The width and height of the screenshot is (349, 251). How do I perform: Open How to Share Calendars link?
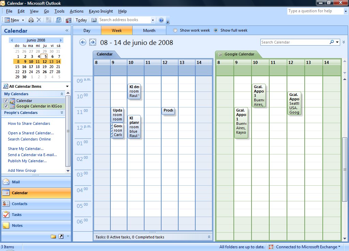pos(29,123)
